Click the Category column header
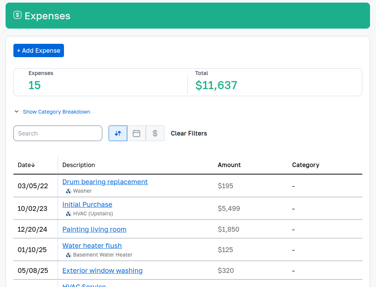Screen dimensions: 376x287 (x=305, y=165)
